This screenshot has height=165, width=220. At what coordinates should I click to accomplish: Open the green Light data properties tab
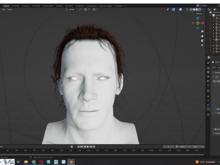[208, 109]
